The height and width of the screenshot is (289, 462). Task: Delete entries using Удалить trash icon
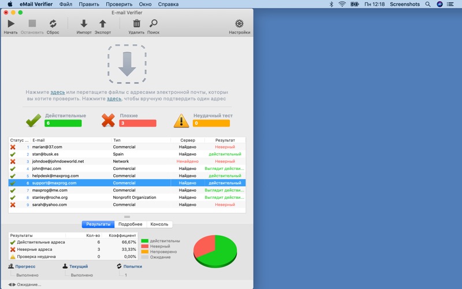point(136,23)
